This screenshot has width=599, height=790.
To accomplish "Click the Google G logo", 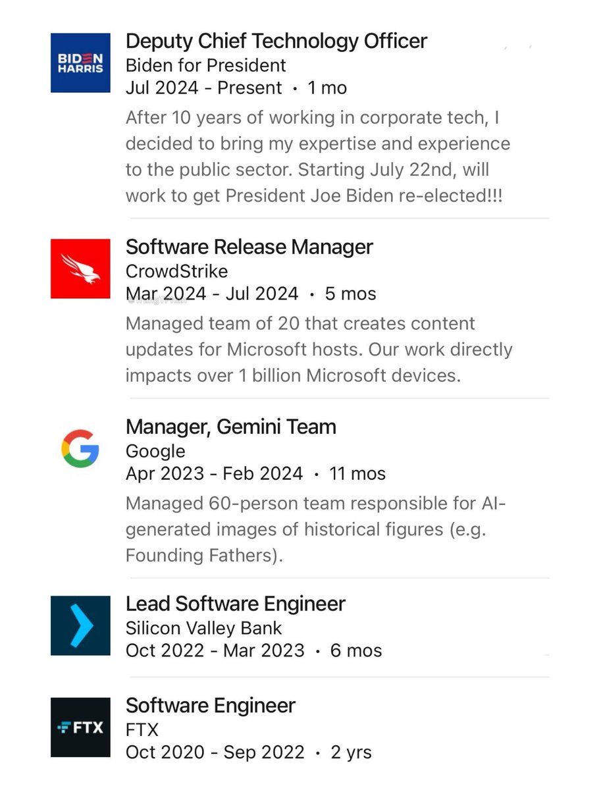I will (80, 449).
